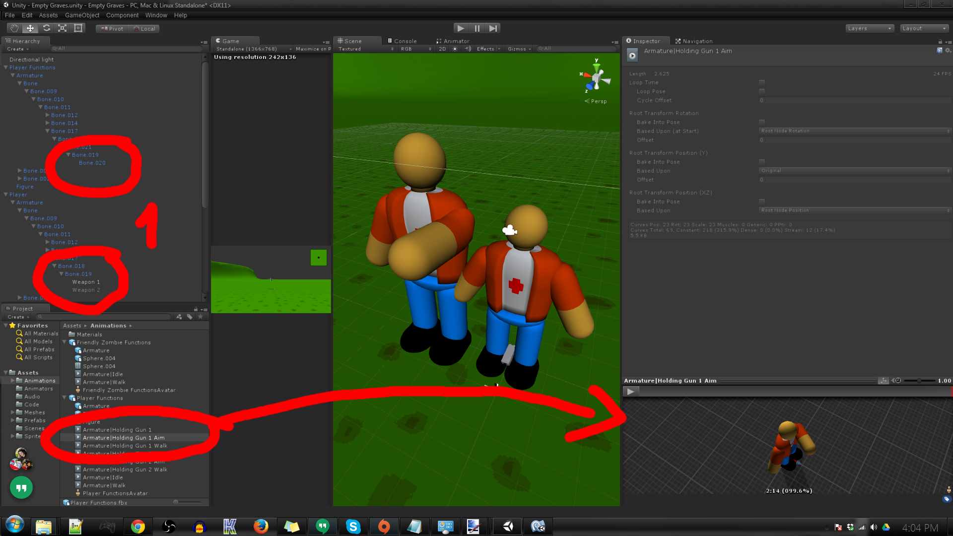The width and height of the screenshot is (953, 536).
Task: Open Effects menu in Scene toolbar
Action: coord(488,49)
